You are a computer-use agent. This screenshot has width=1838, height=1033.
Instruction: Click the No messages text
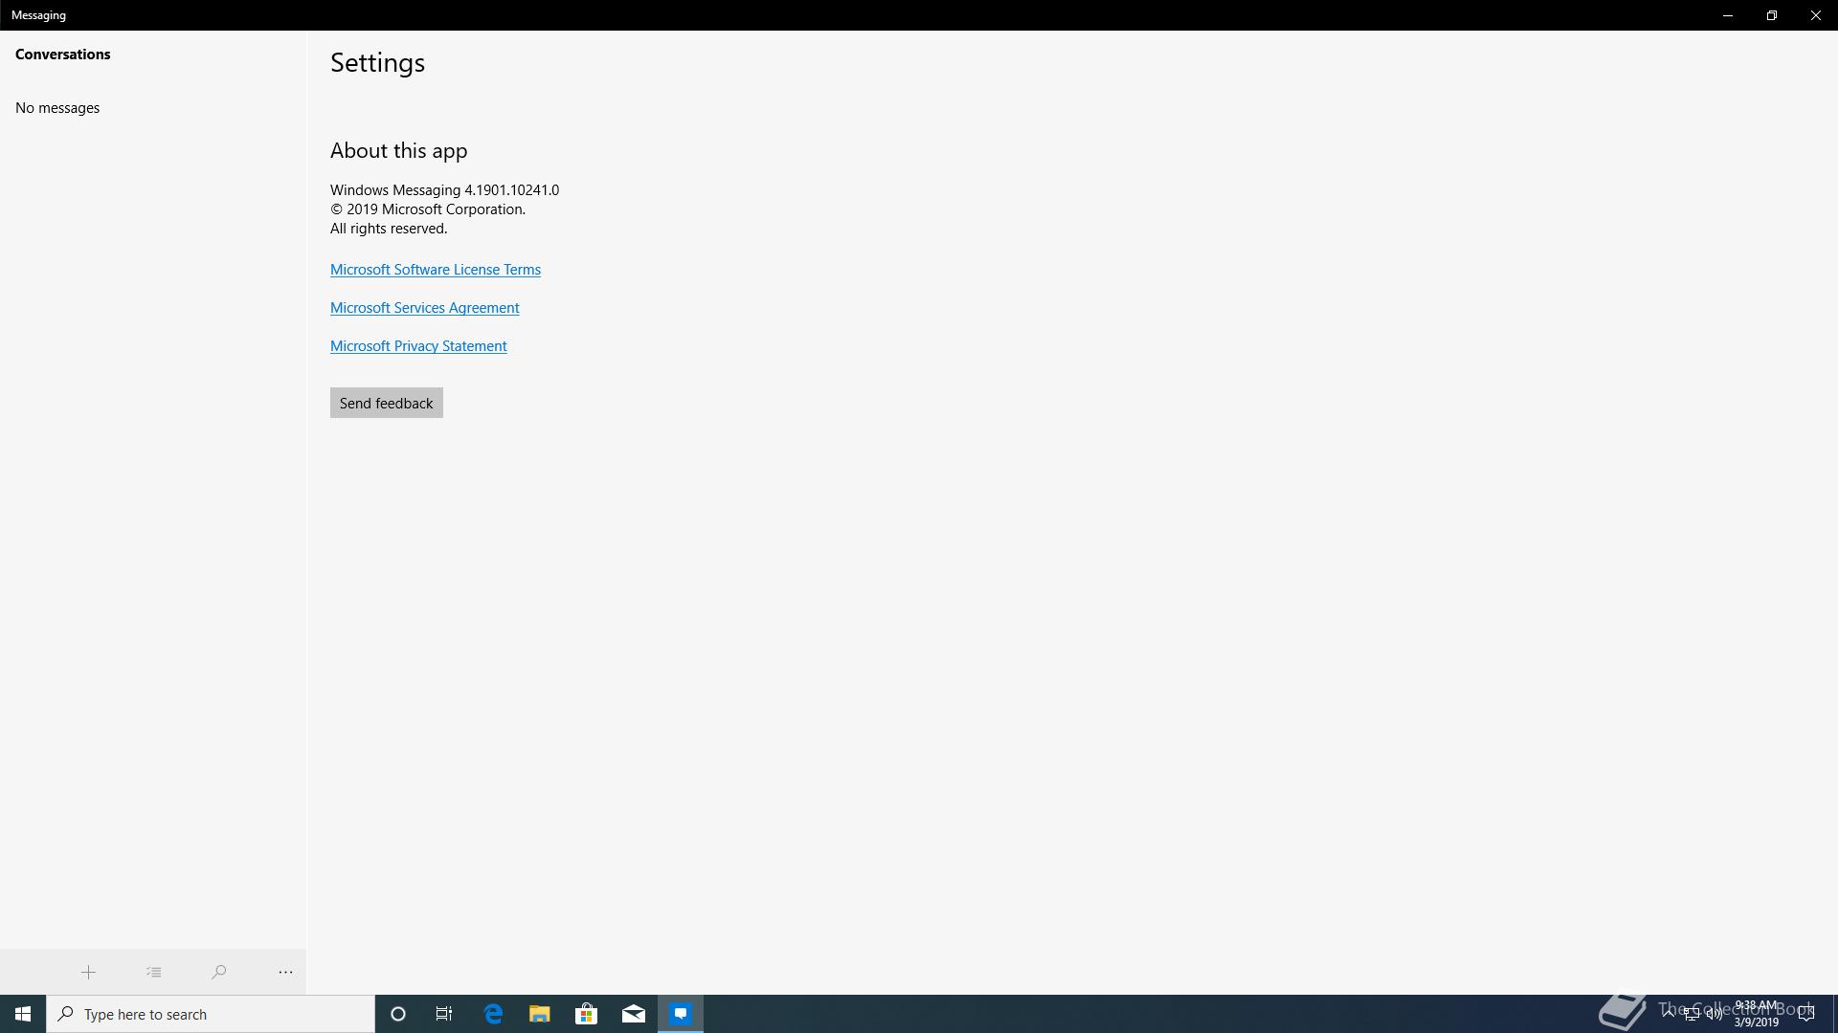coord(57,108)
